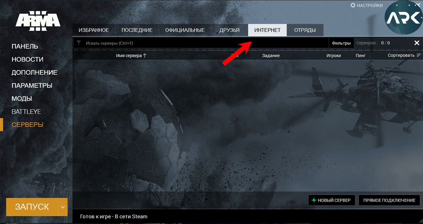Image resolution: width=423 pixels, height=224 pixels.
Task: Sort by Игроки column
Action: pyautogui.click(x=334, y=55)
